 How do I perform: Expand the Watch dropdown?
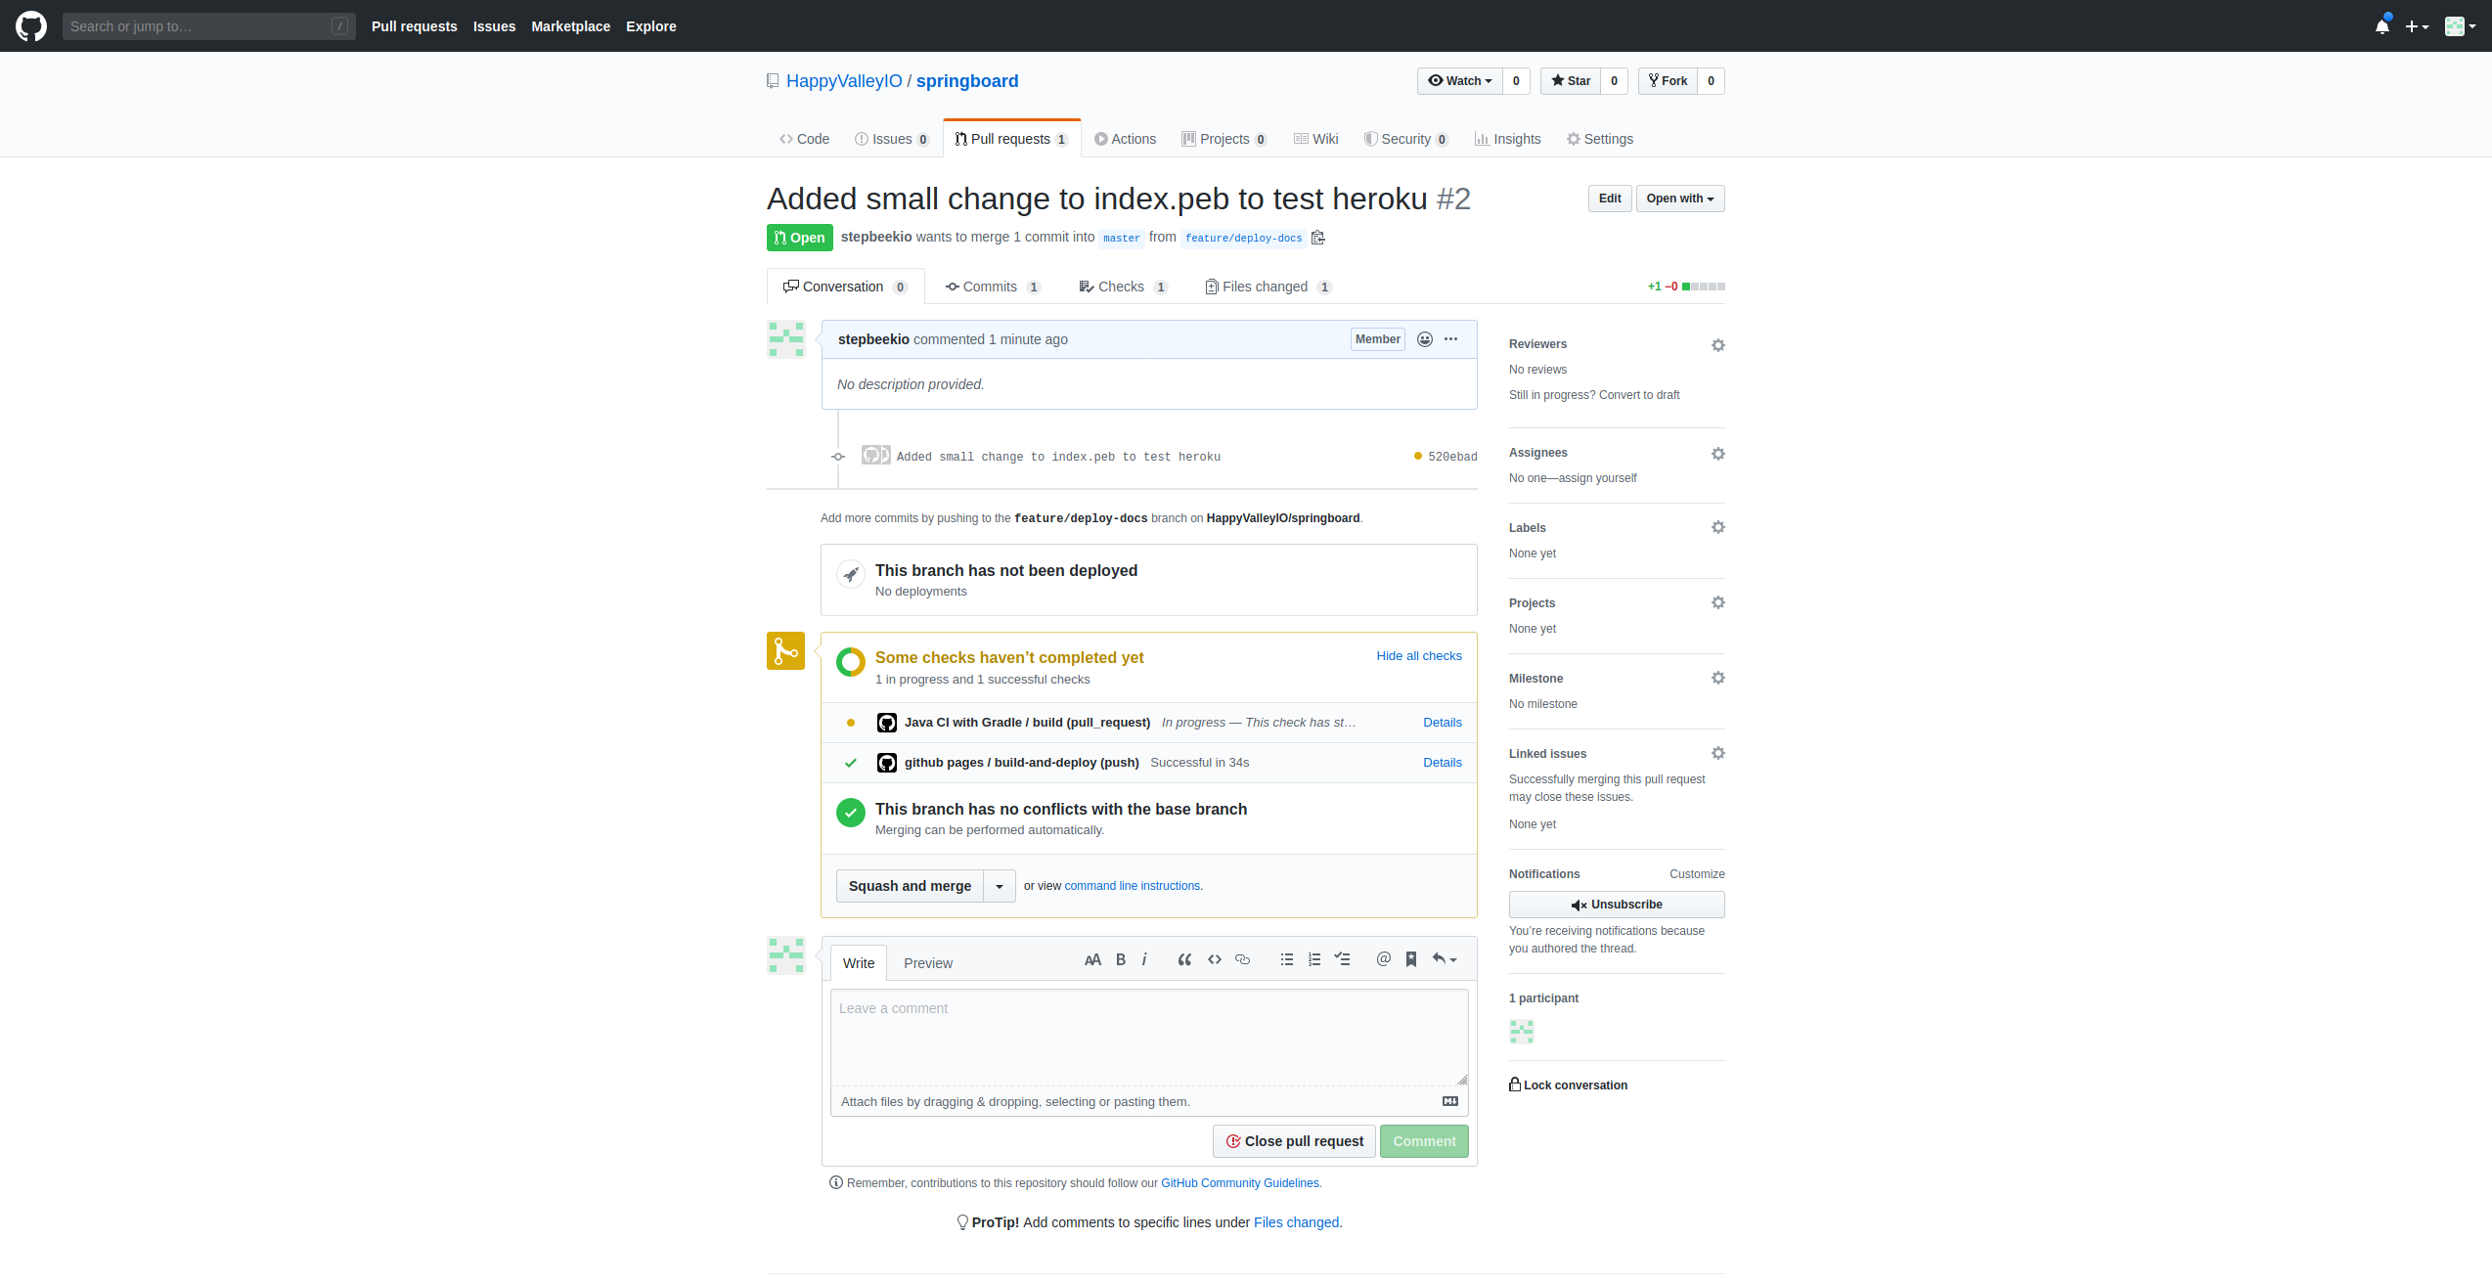coord(1459,81)
